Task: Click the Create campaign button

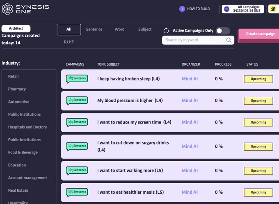Action: (x=258, y=35)
